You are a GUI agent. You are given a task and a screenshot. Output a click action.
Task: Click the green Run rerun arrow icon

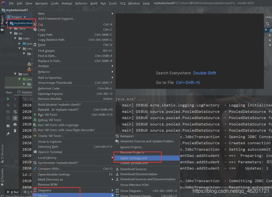[8, 99]
